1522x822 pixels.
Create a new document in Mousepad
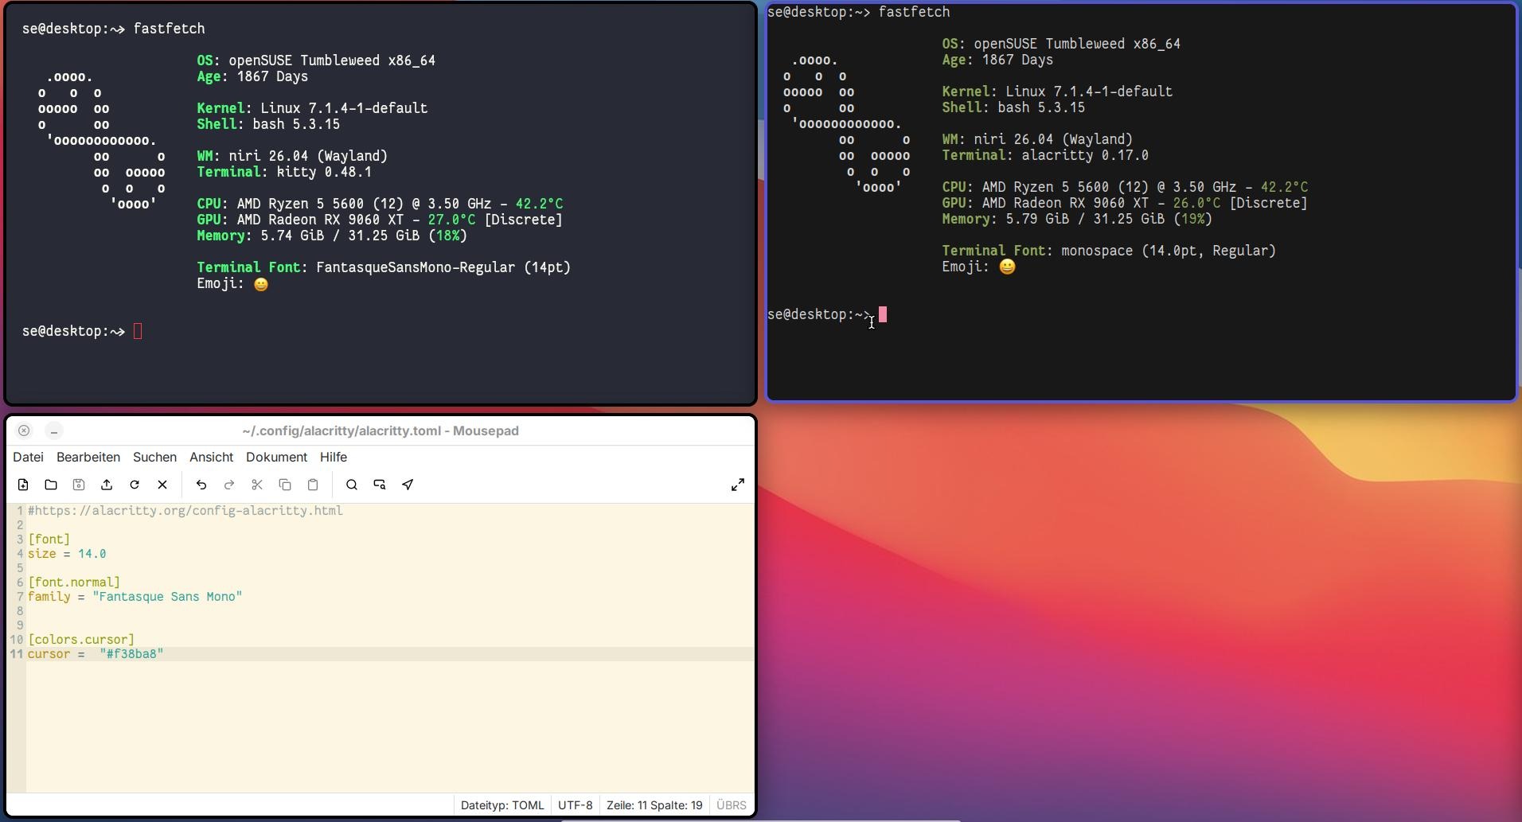pos(23,485)
